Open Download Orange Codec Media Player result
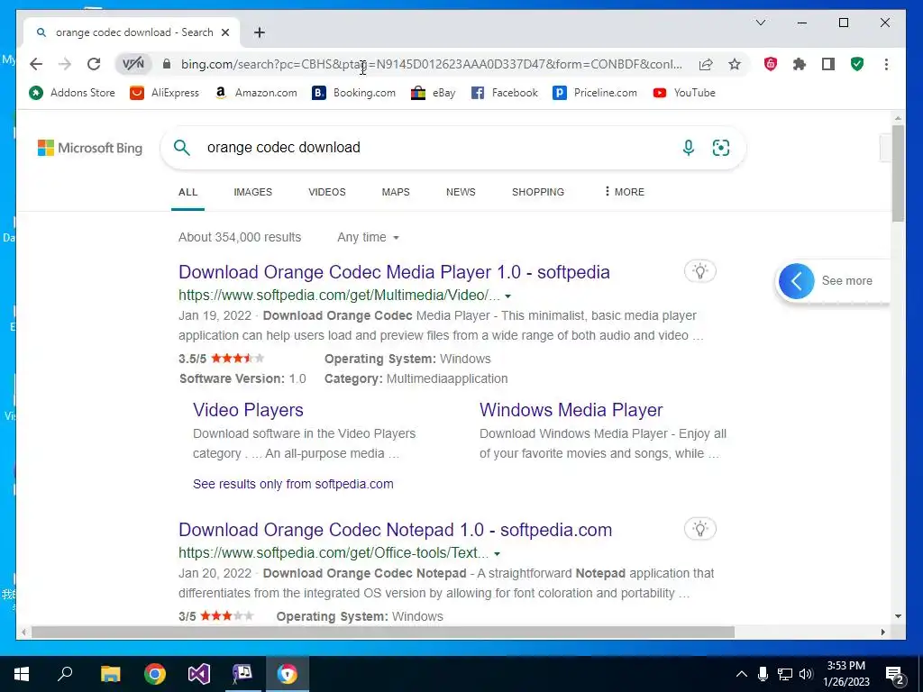This screenshot has width=923, height=692. click(394, 272)
